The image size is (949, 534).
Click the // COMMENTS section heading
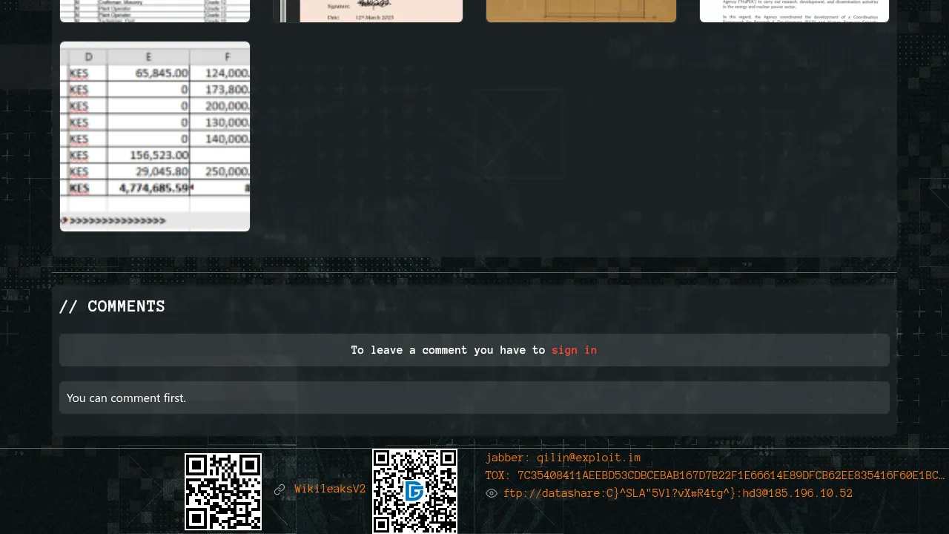click(x=112, y=306)
